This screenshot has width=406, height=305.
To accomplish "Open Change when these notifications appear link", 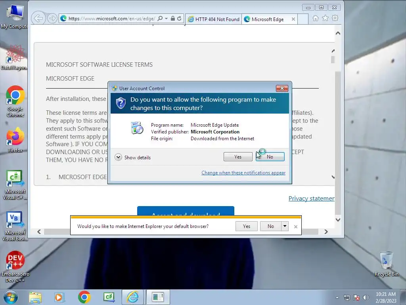I will 243,173.
